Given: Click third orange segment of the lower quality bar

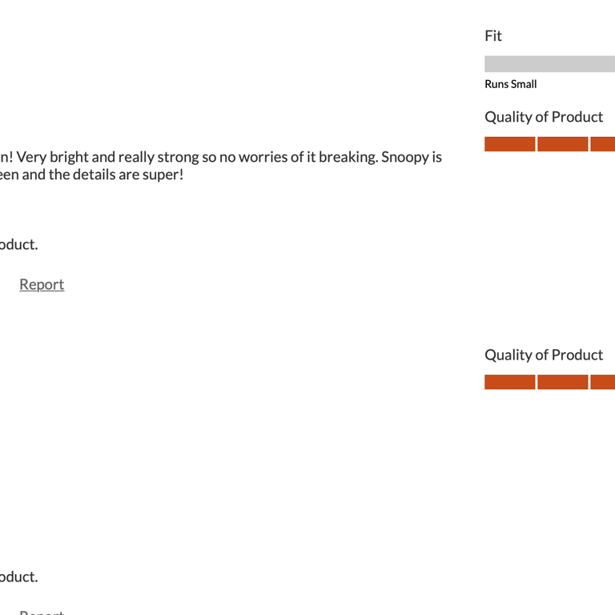Looking at the screenshot, I should [603, 382].
